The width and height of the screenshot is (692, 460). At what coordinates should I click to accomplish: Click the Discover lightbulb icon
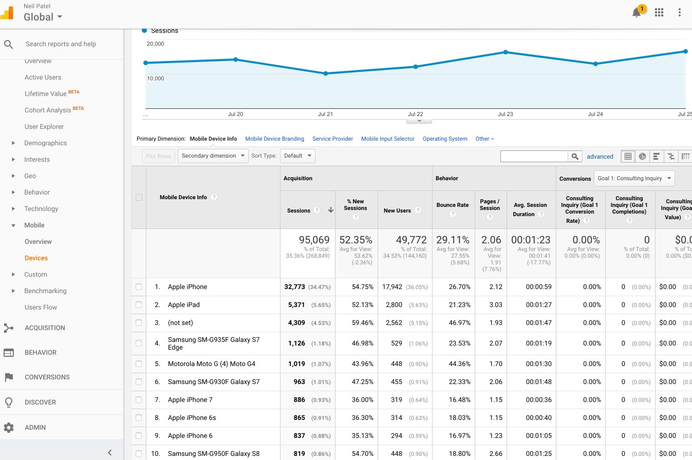pos(8,402)
